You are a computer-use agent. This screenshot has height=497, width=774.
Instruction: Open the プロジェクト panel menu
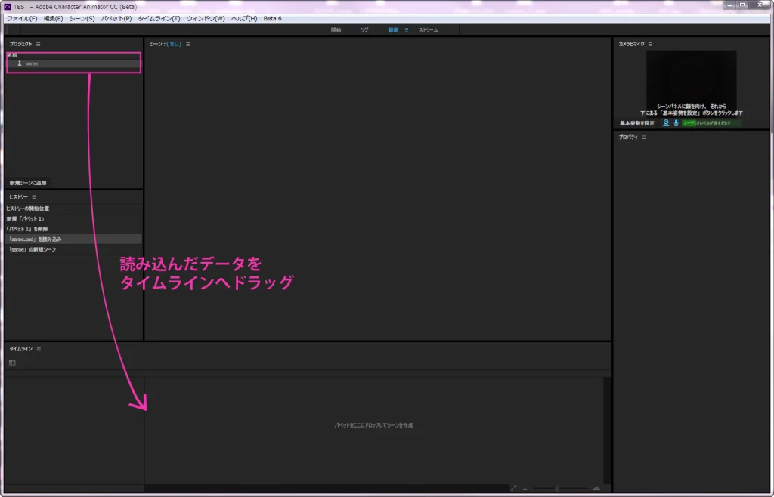38,44
